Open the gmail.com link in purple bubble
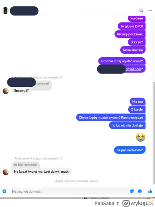155x207 pixels. 133,69
